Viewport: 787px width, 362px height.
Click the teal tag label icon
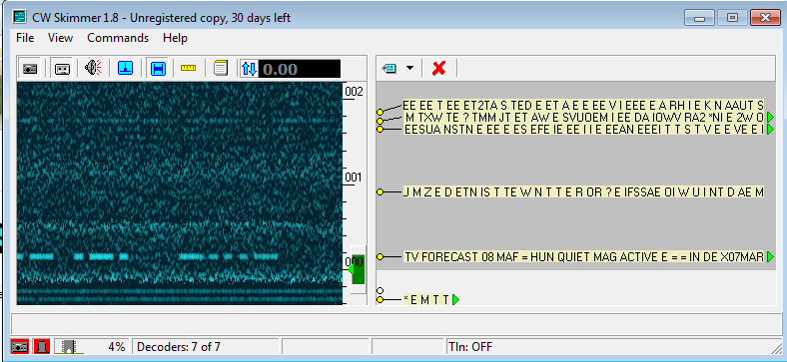[389, 68]
